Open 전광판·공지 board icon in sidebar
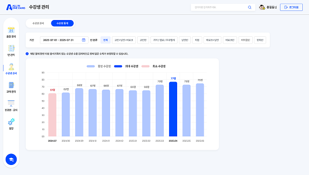The height and width of the screenshot is (175, 309). pos(11,103)
